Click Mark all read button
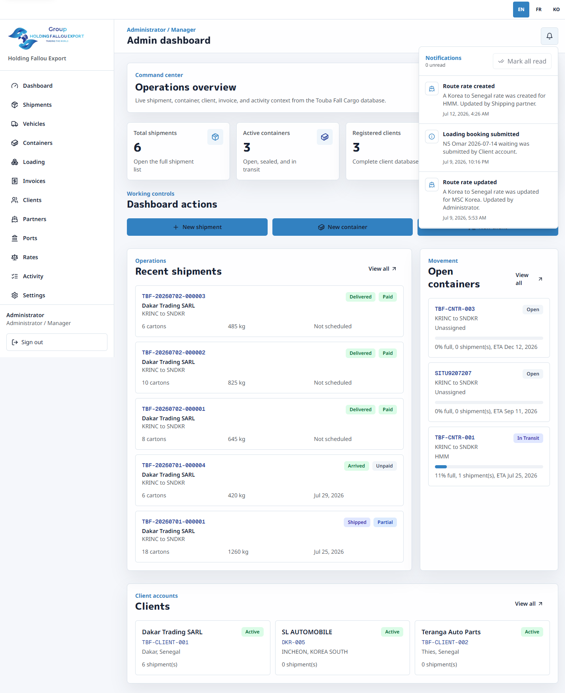565x693 pixels. [522, 61]
